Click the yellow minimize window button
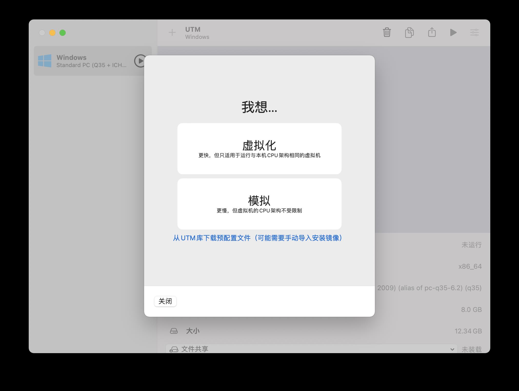The image size is (519, 391). 52,33
